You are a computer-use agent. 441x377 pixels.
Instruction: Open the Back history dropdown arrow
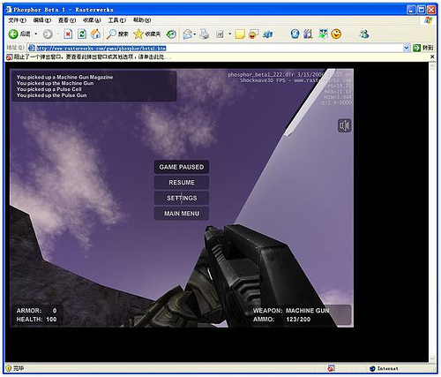click(36, 34)
